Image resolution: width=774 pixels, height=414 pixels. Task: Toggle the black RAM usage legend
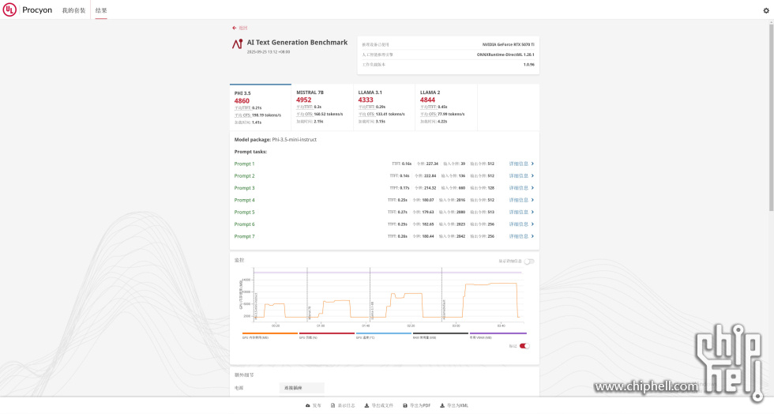coord(441,336)
